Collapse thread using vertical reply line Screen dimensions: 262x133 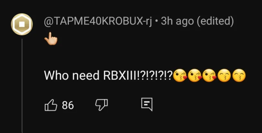22,86
